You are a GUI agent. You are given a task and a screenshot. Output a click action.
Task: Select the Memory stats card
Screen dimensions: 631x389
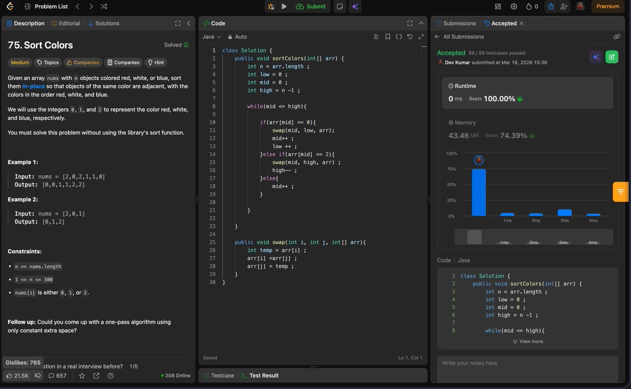527,129
